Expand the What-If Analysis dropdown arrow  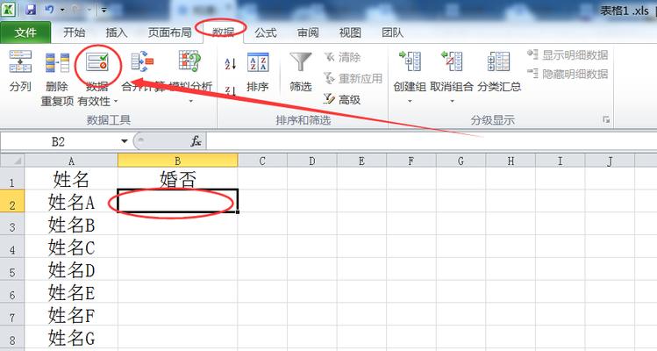[190, 102]
